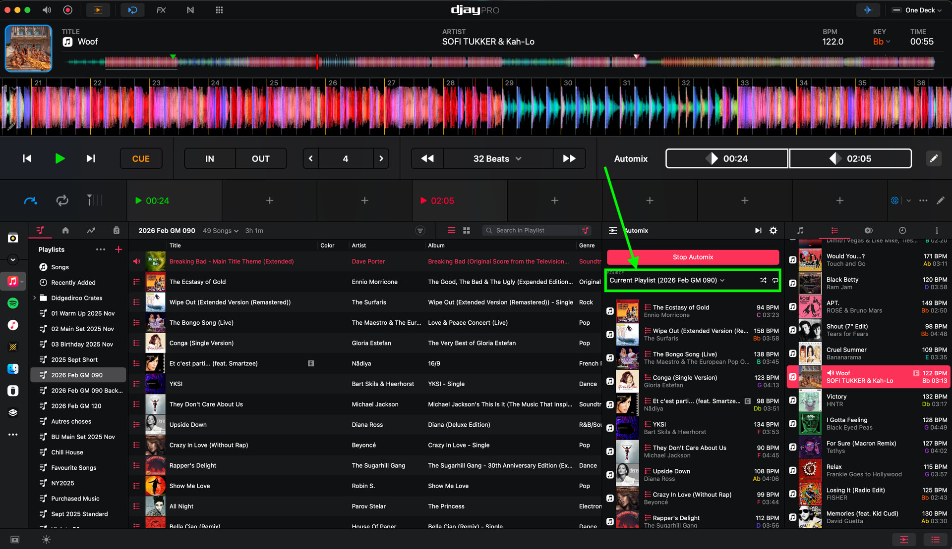Switch to grid view in playlist
Image resolution: width=952 pixels, height=549 pixels.
point(466,231)
